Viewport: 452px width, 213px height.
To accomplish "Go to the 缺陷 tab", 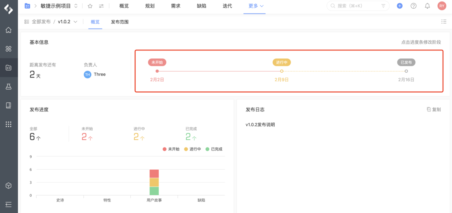I will [202, 6].
